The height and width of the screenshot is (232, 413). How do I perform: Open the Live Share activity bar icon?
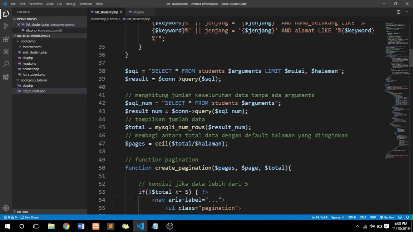pos(6,77)
